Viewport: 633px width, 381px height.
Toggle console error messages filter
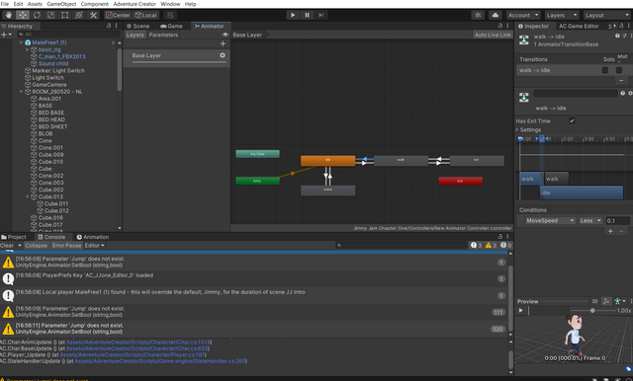pyautogui.click(x=506, y=245)
